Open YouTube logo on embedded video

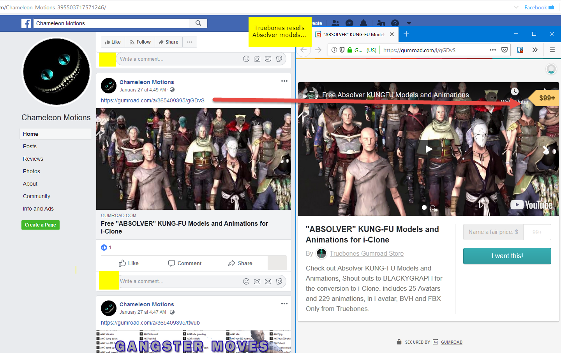[x=531, y=205]
